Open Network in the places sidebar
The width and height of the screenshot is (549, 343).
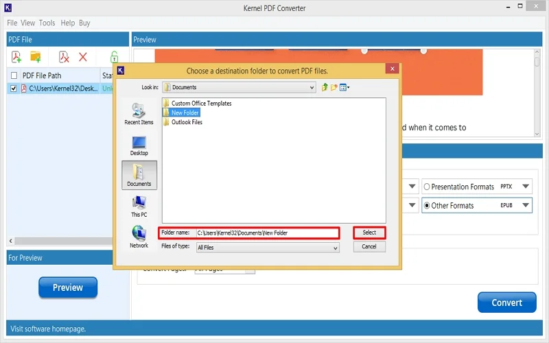click(x=139, y=237)
